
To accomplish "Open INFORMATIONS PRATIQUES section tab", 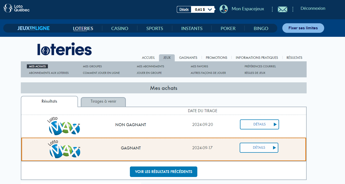I will click(x=257, y=58).
